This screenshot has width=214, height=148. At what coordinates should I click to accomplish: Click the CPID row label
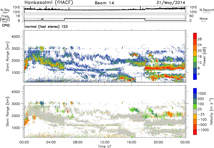(6, 25)
